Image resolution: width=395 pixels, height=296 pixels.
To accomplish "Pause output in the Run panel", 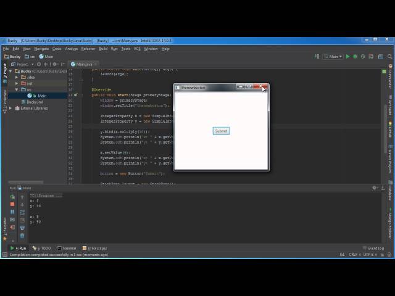I will click(12, 212).
